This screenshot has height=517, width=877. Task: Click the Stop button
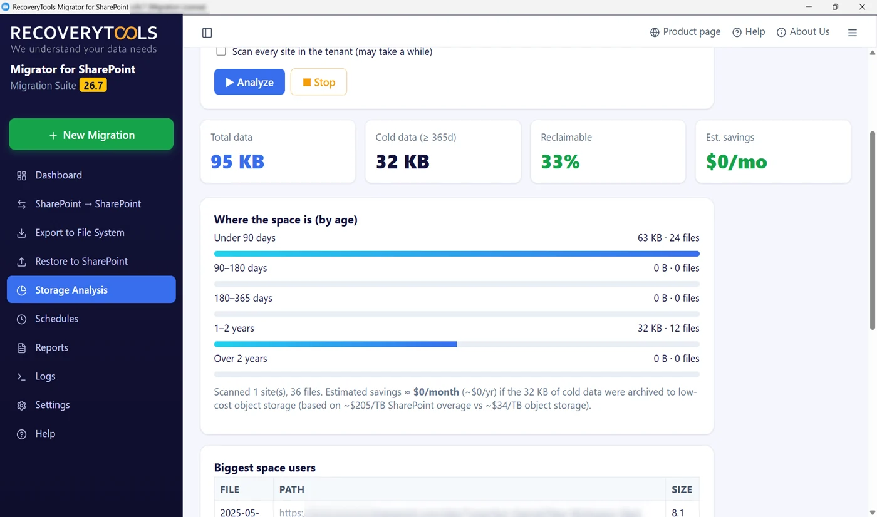(x=319, y=82)
